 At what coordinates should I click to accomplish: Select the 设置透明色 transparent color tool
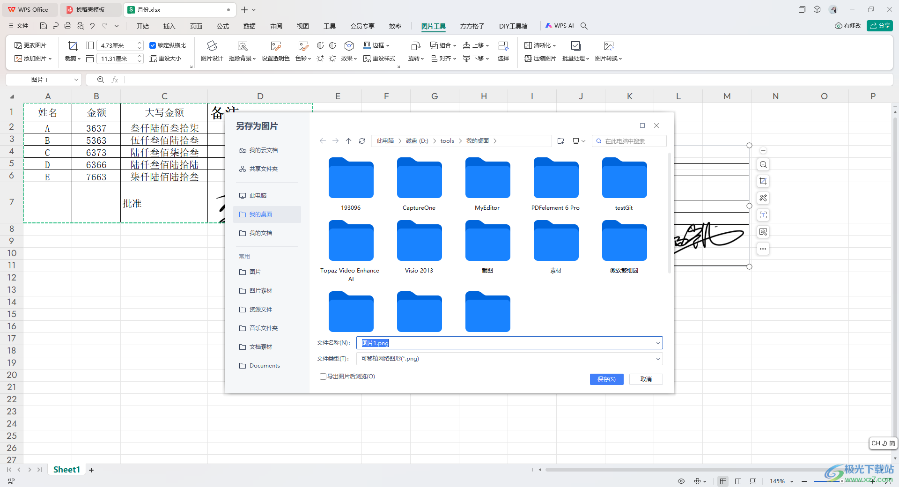tap(275, 46)
